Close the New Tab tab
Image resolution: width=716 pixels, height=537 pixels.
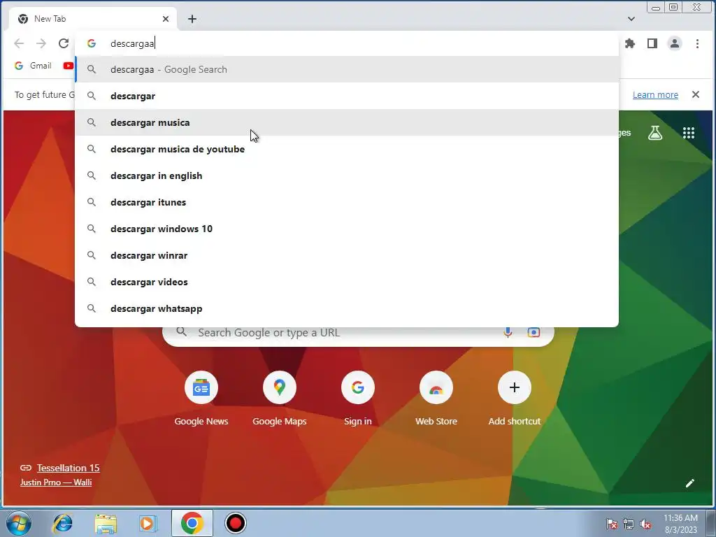tap(166, 19)
